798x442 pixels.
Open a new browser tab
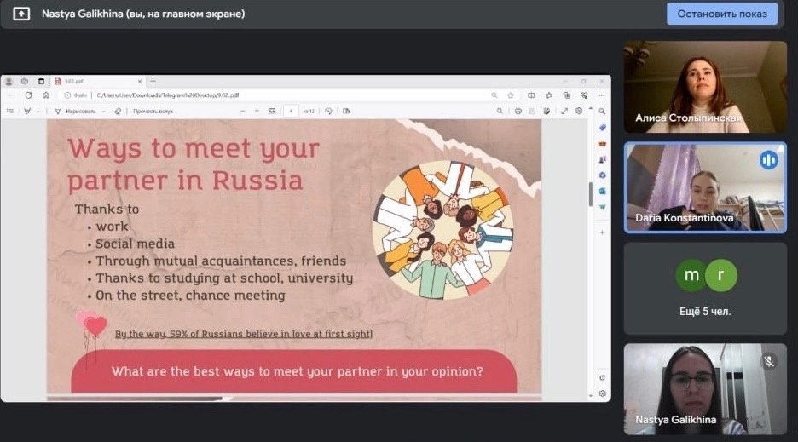(x=153, y=81)
